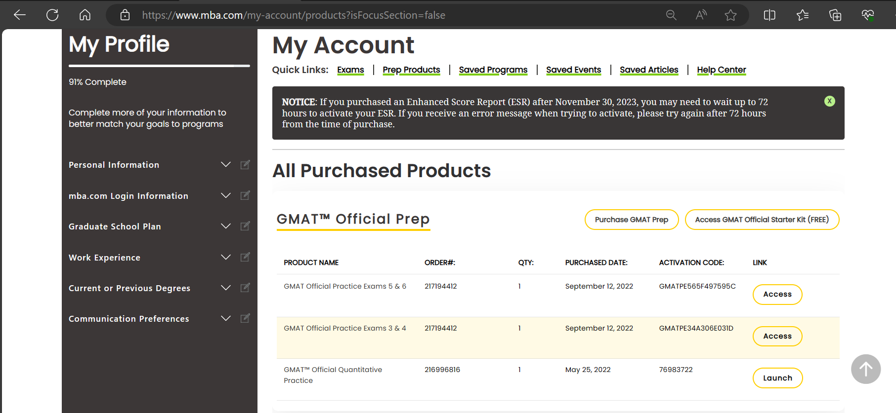Click GMAT Official Quantitative Practice product name
This screenshot has width=896, height=413.
point(333,375)
